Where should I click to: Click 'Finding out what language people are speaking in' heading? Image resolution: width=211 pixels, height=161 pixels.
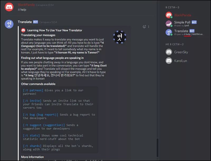52,58
